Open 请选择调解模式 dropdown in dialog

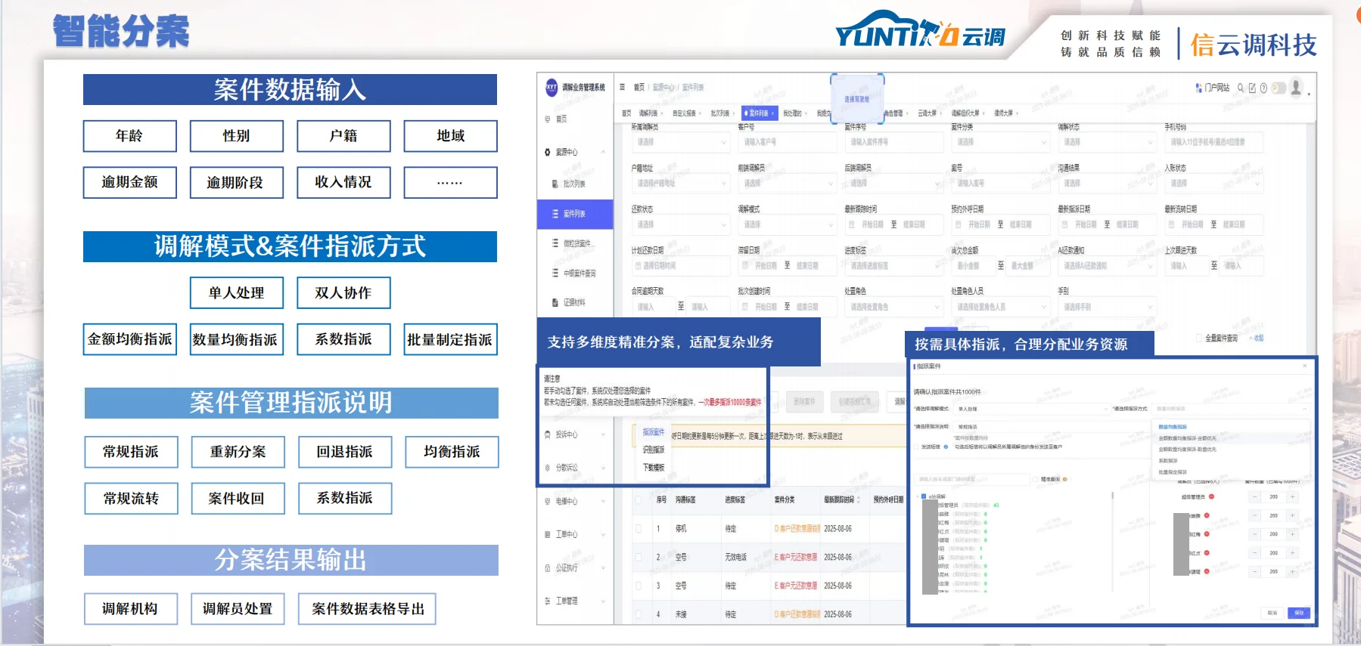point(1032,409)
